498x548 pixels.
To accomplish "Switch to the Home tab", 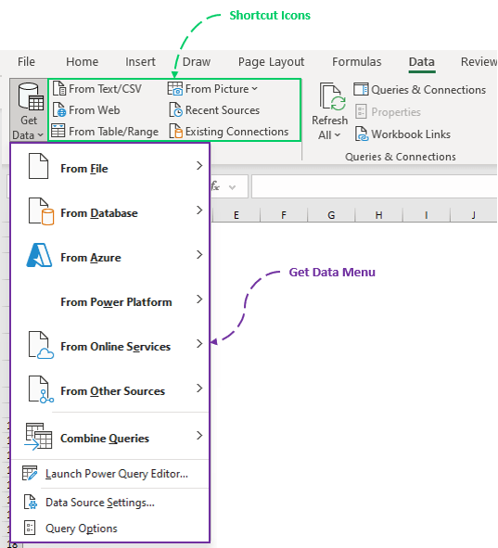I will [x=83, y=61].
